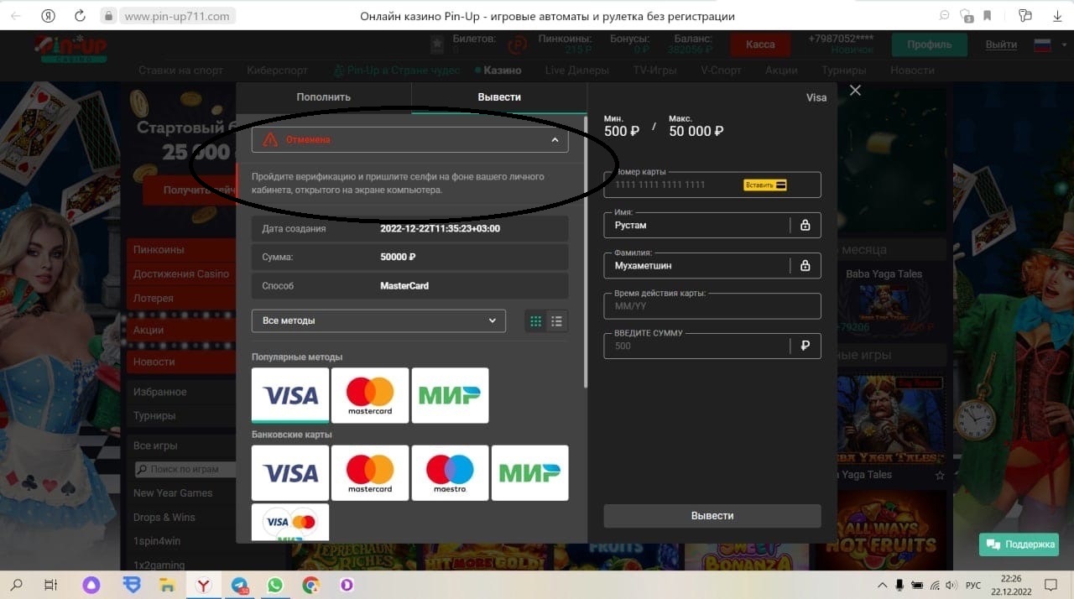
Task: Click the Введите сумму amount field
Action: pyautogui.click(x=712, y=346)
